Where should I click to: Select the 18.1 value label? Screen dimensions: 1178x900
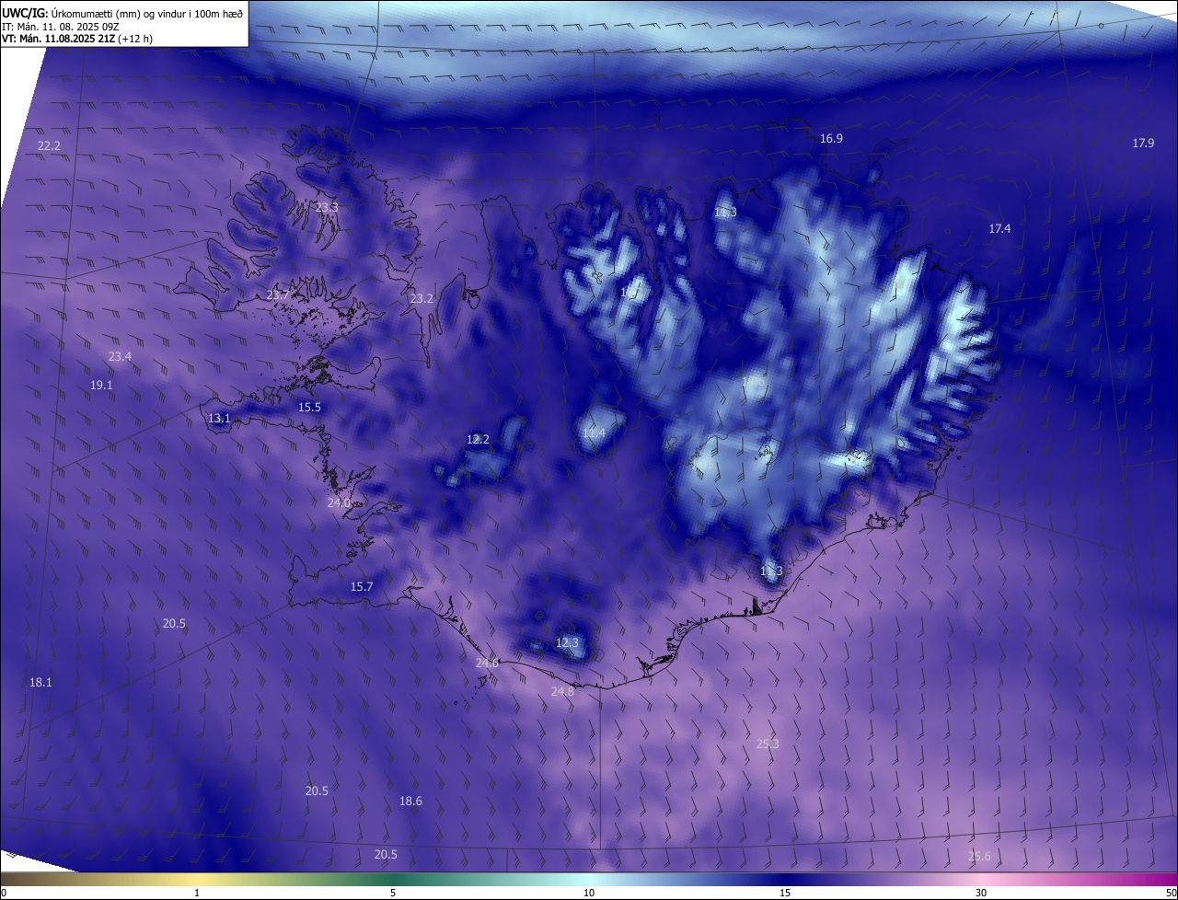(x=40, y=683)
